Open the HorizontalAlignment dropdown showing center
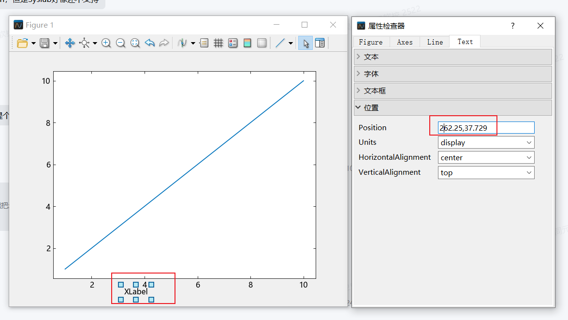The image size is (568, 320). coord(486,157)
